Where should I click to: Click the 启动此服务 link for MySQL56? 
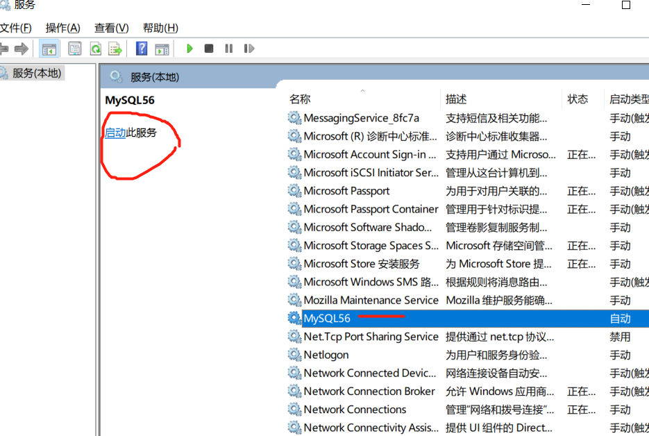tap(115, 133)
